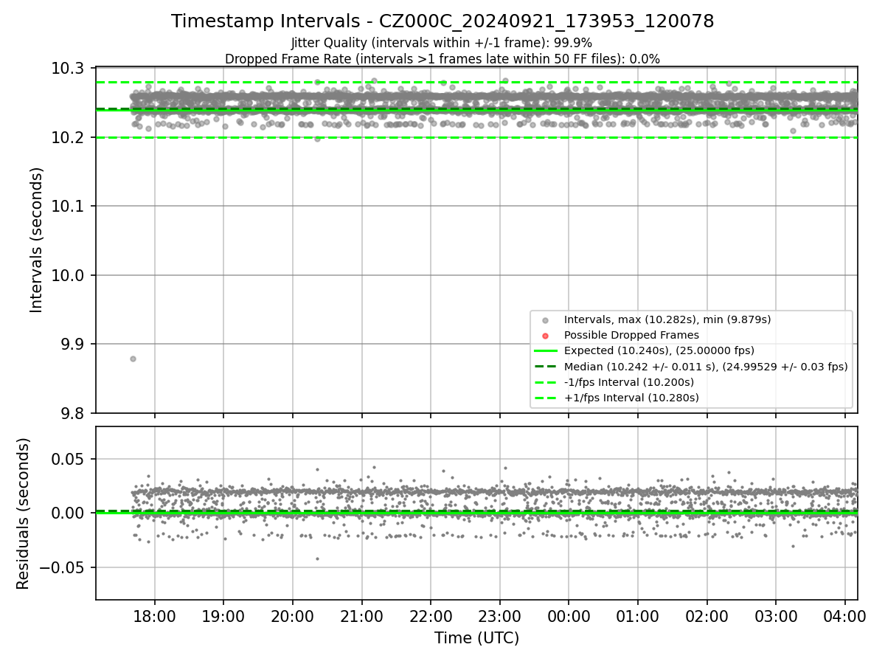Viewport: 885px width, 664px height.
Task: Click the 21:00 tick label on the time axis
Action: tap(361, 617)
